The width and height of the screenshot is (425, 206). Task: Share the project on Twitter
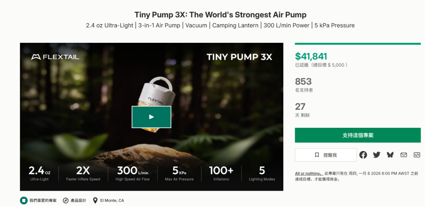point(377,155)
